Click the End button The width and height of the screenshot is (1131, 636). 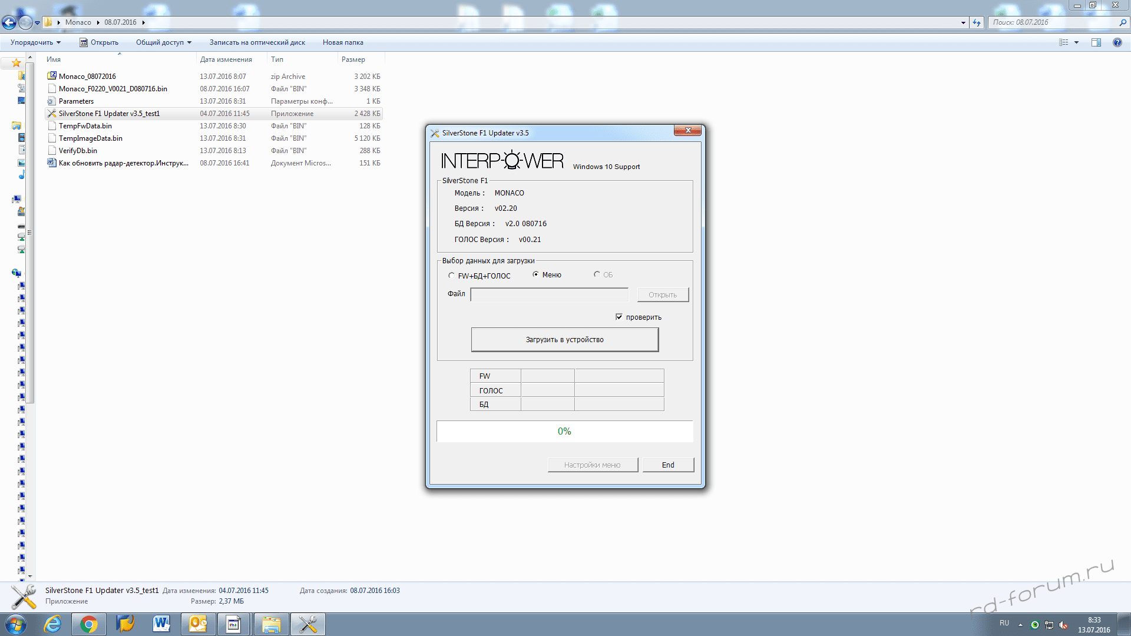click(x=668, y=465)
